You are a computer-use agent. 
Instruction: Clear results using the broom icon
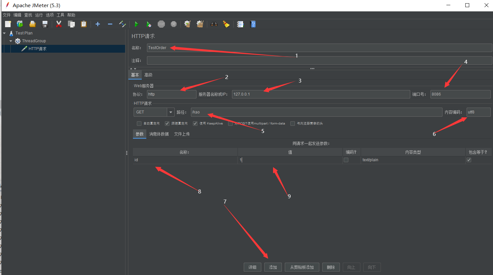click(226, 24)
